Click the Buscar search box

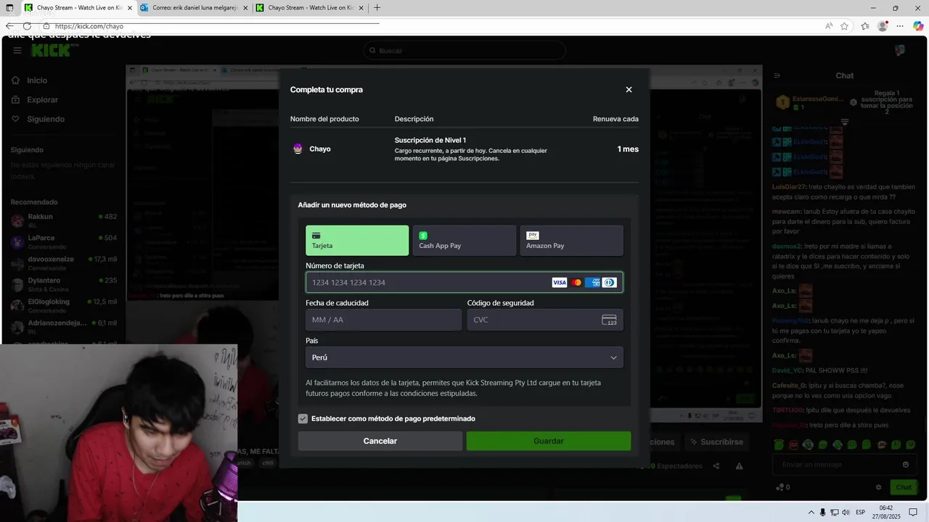[x=464, y=51]
